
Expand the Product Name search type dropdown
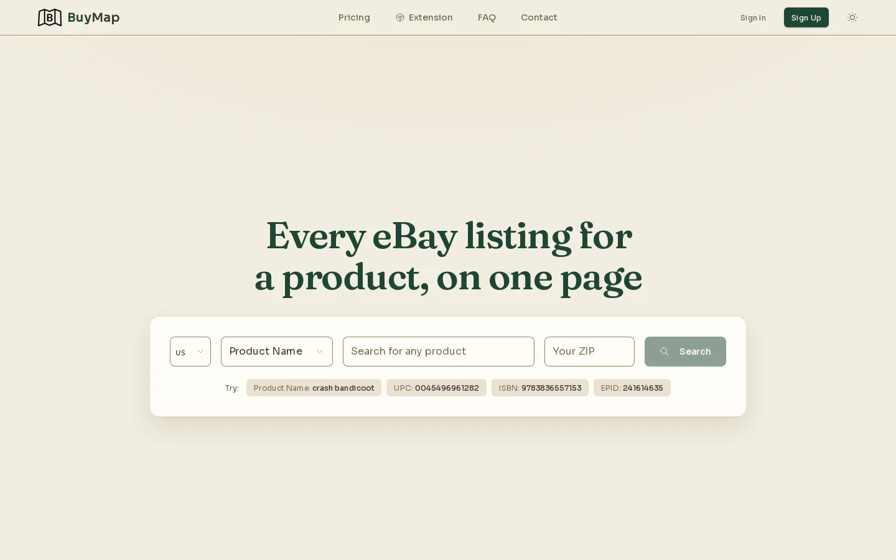coord(277,352)
